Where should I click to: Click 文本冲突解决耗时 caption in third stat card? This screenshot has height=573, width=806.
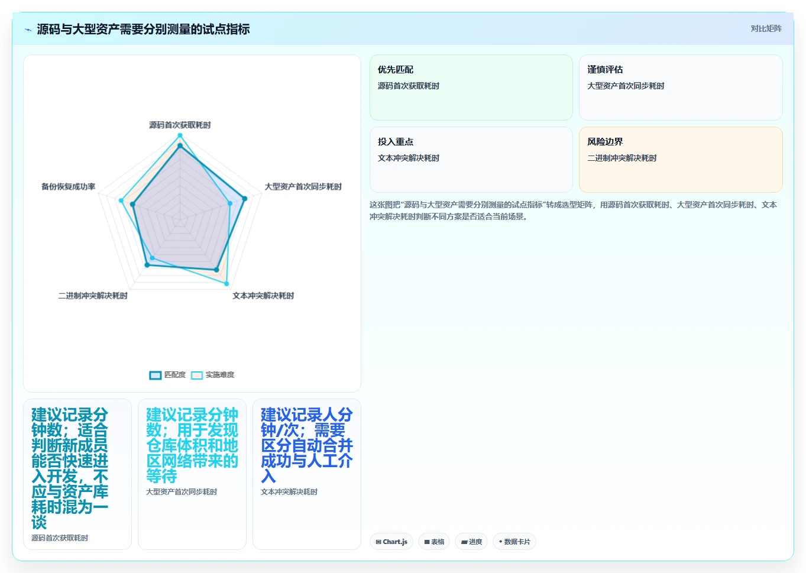(x=289, y=492)
